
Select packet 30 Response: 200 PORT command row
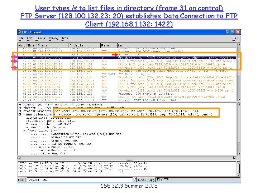click(127, 51)
